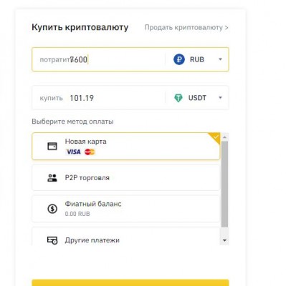Screen dimensions: 286x286
Task: Select the Другие платежи payment option
Action: click(x=126, y=237)
